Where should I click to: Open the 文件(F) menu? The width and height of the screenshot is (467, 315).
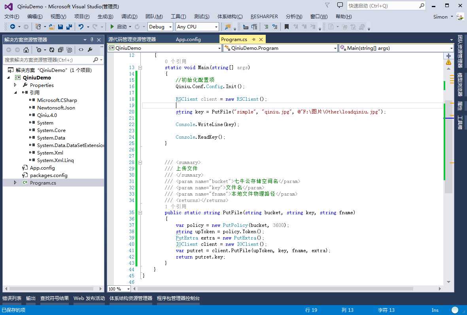coord(11,17)
